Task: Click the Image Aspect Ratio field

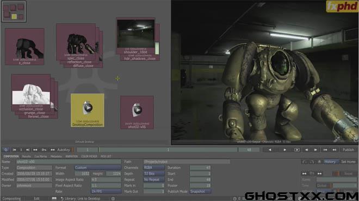Action: coord(106,179)
